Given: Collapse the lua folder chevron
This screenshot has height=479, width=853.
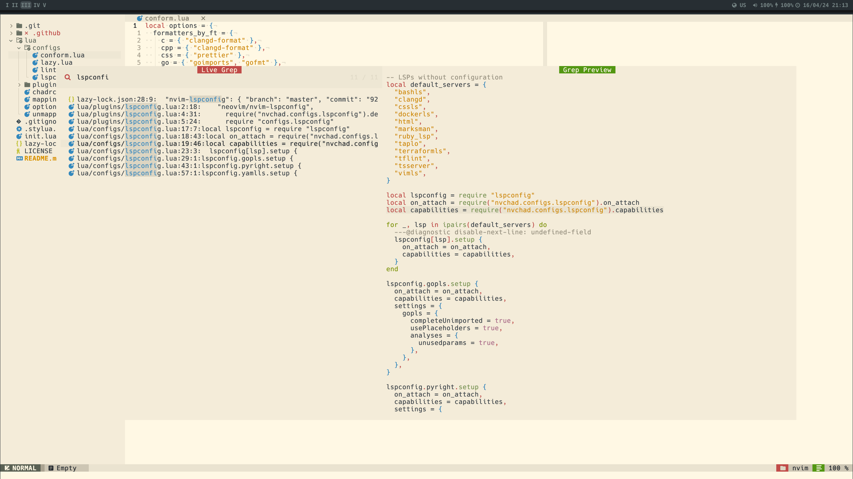Looking at the screenshot, I should point(11,41).
